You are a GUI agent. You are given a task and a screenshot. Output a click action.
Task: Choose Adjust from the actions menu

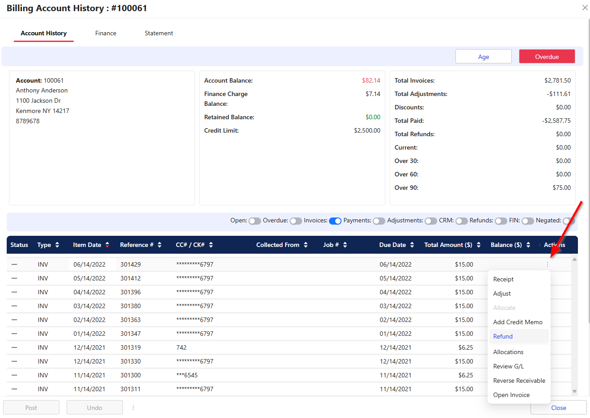519,293
